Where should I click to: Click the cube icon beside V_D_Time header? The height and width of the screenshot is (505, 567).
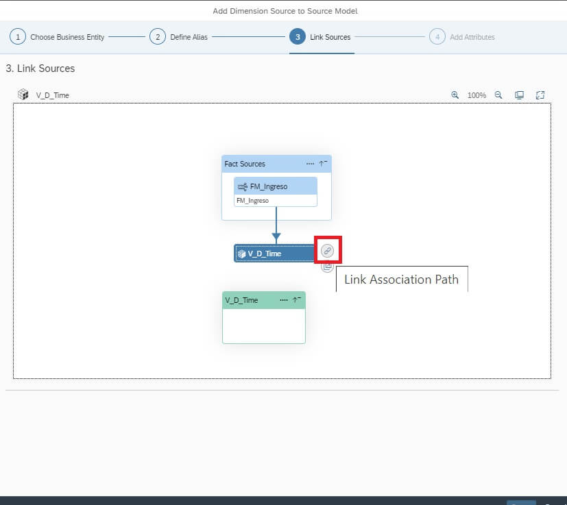click(23, 95)
